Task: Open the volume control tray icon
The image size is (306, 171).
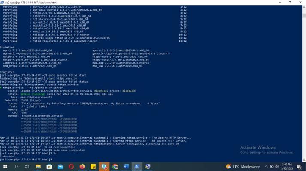Action: (x=277, y=167)
